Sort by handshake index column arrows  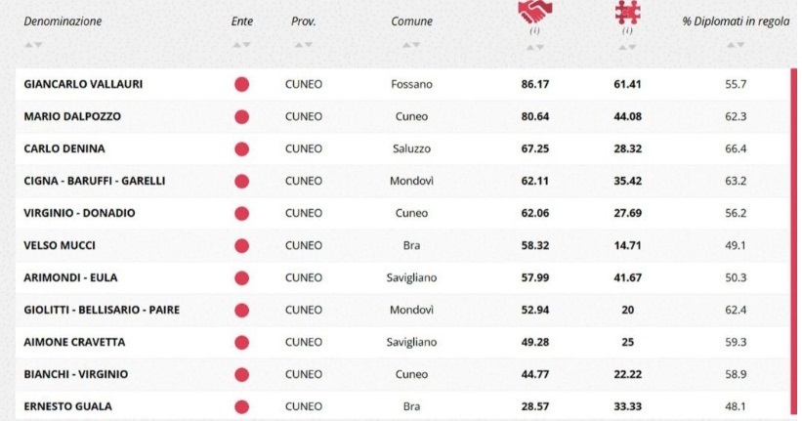click(533, 45)
